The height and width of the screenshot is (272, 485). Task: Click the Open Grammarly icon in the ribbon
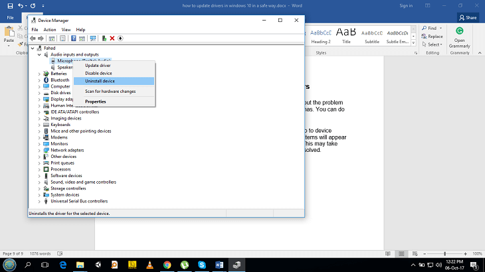click(x=459, y=31)
